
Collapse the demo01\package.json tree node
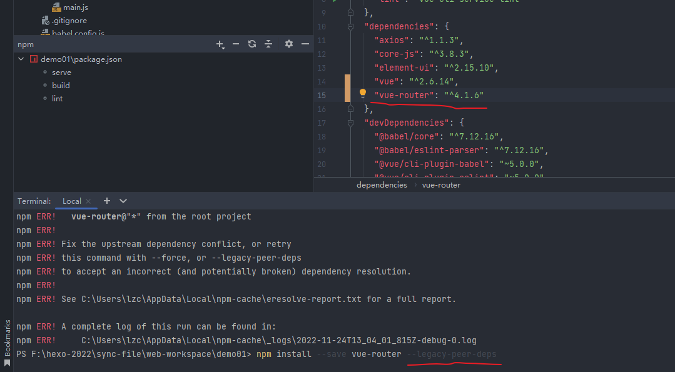[21, 59]
